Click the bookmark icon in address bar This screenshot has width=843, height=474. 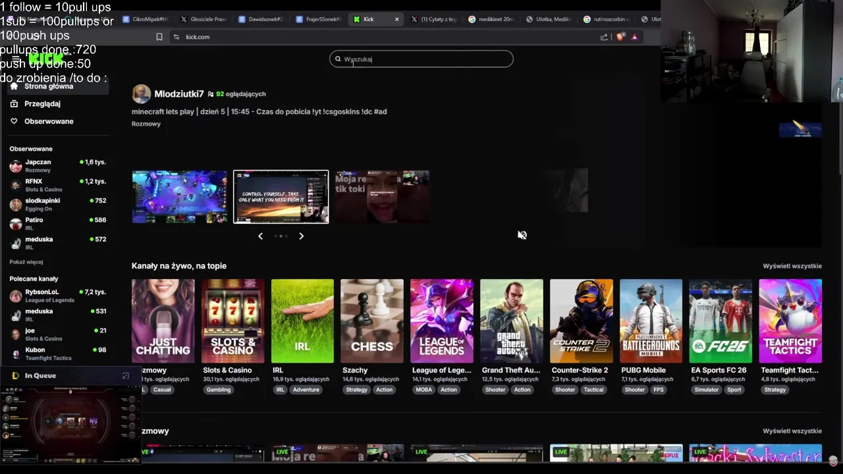tap(159, 37)
